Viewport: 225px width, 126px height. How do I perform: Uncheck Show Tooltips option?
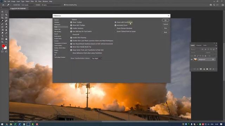click(71, 22)
